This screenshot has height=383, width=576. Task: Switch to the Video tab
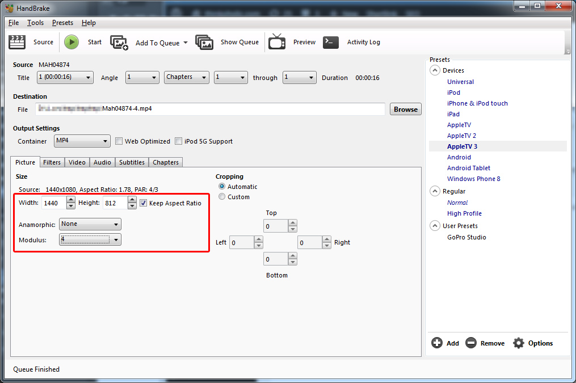pyautogui.click(x=77, y=162)
